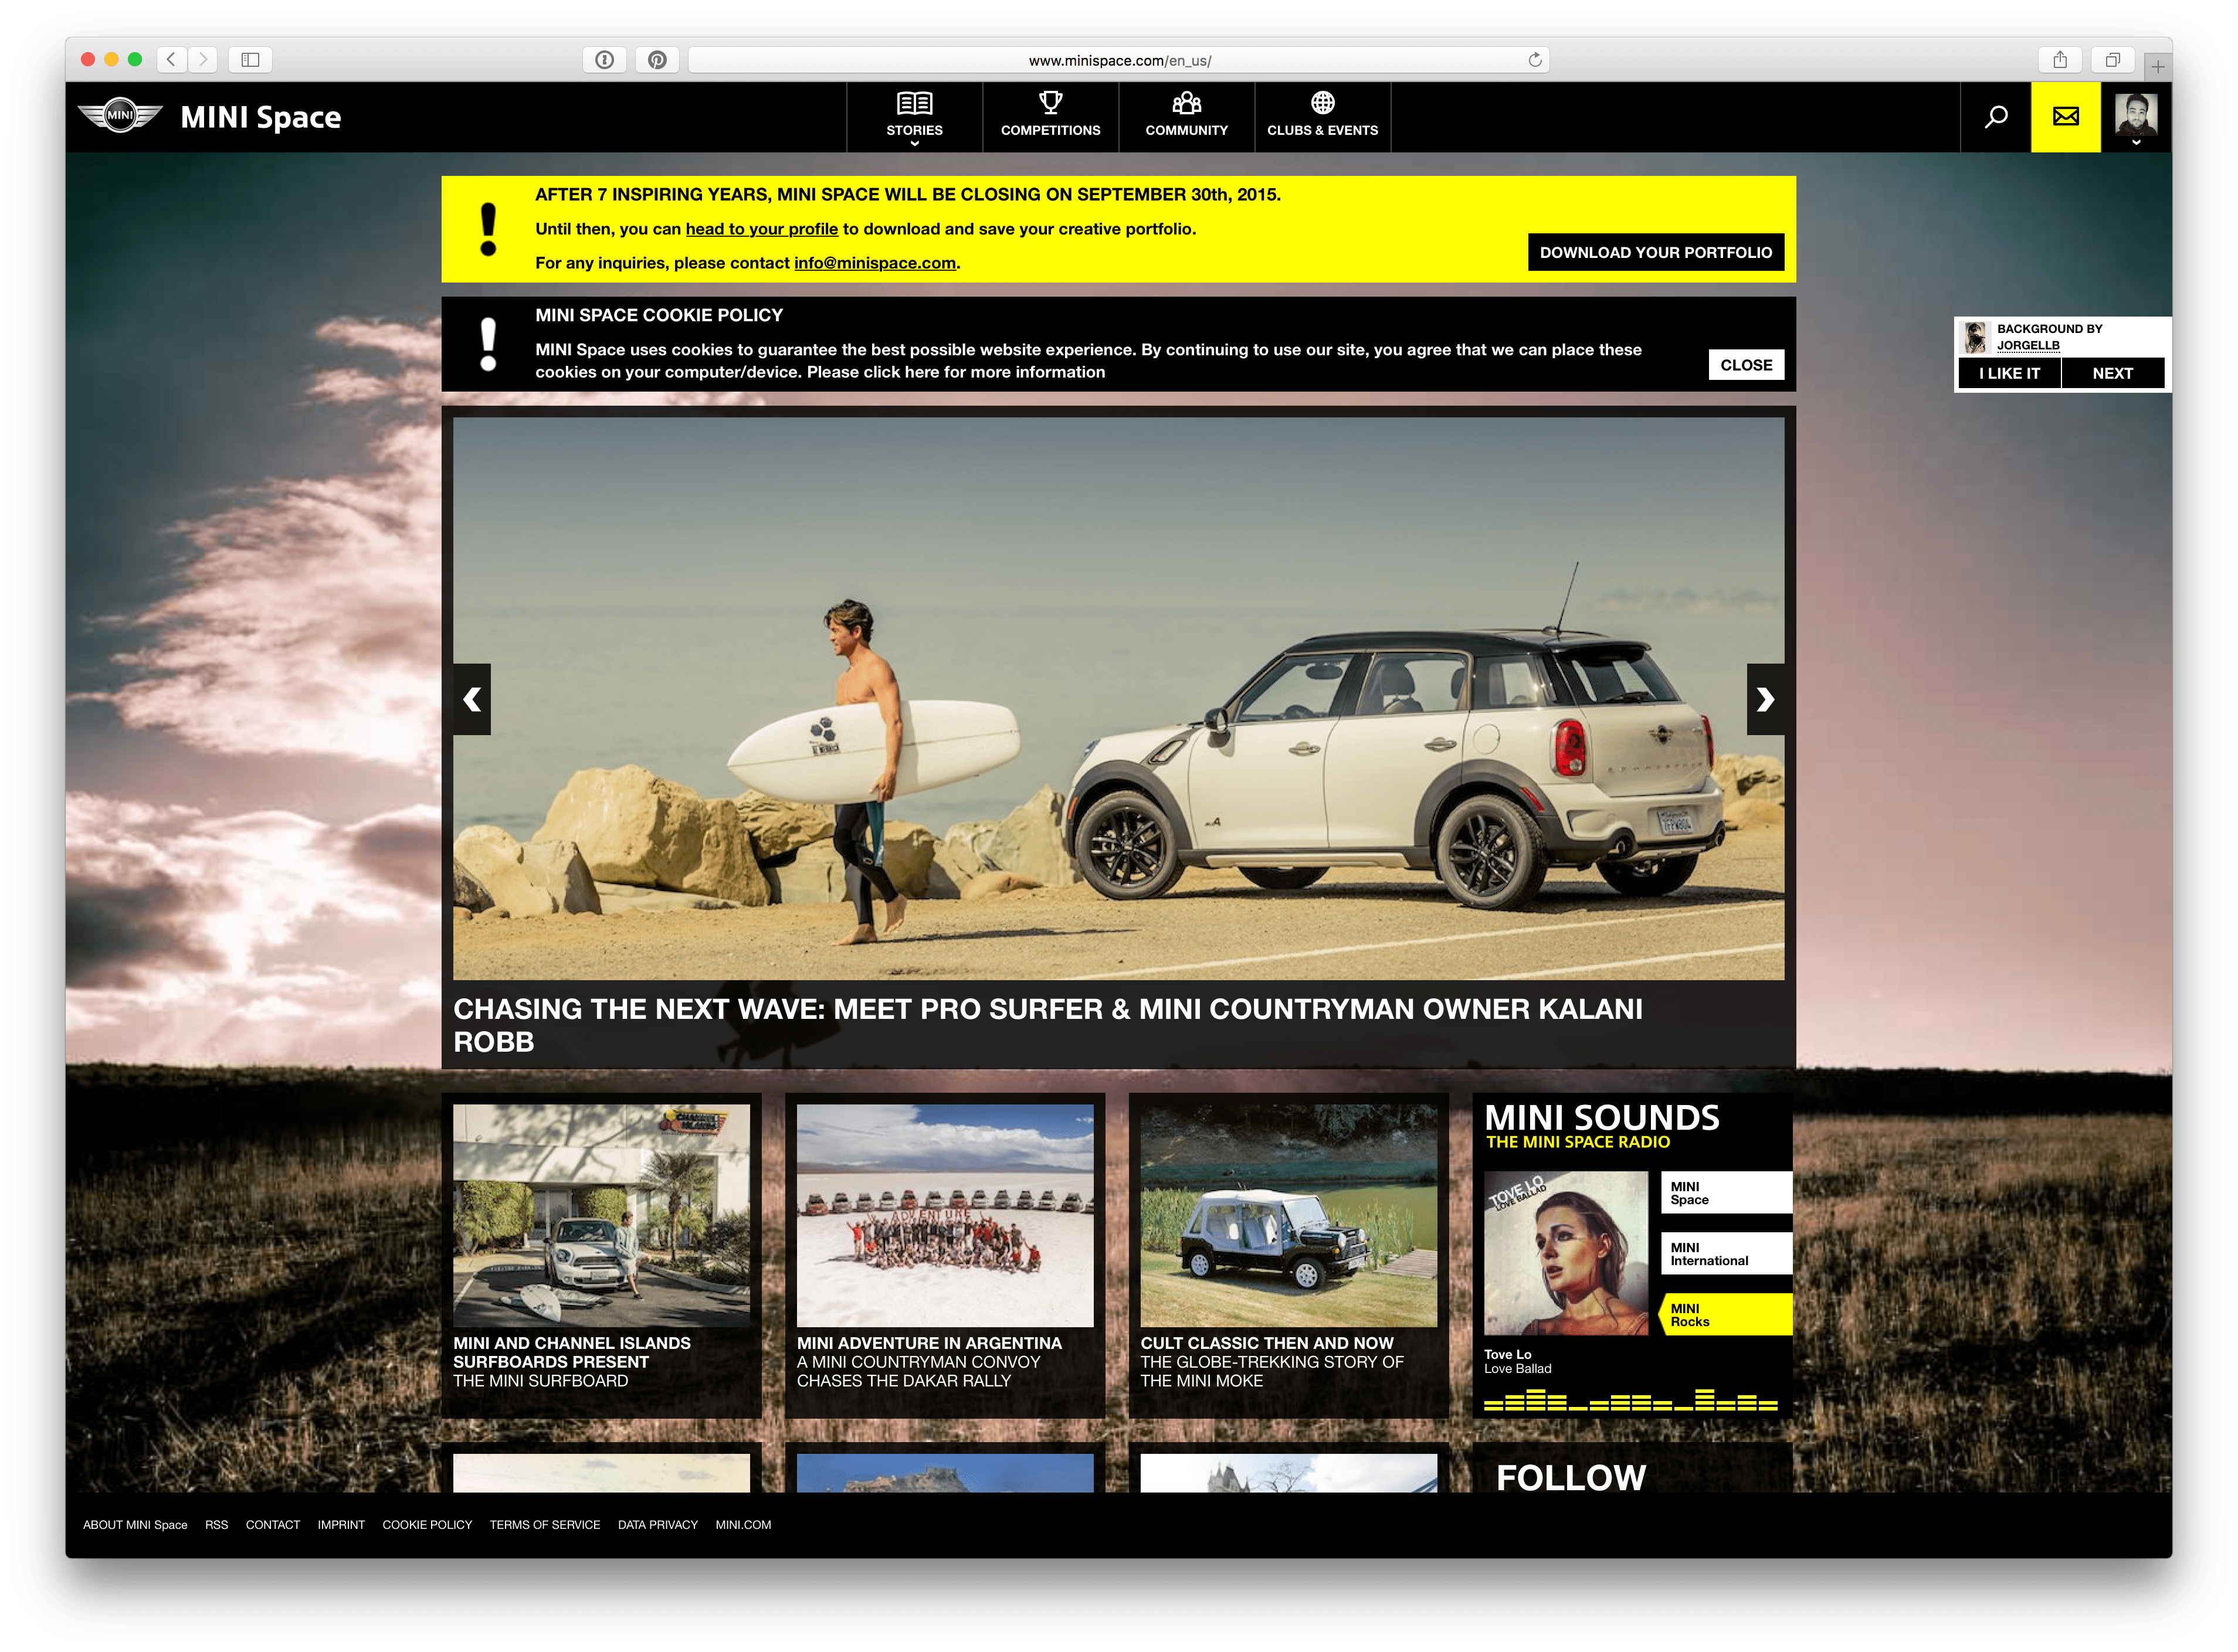This screenshot has height=1652, width=2238.
Task: Click Tove Lo album cover
Action: pyautogui.click(x=1566, y=1253)
